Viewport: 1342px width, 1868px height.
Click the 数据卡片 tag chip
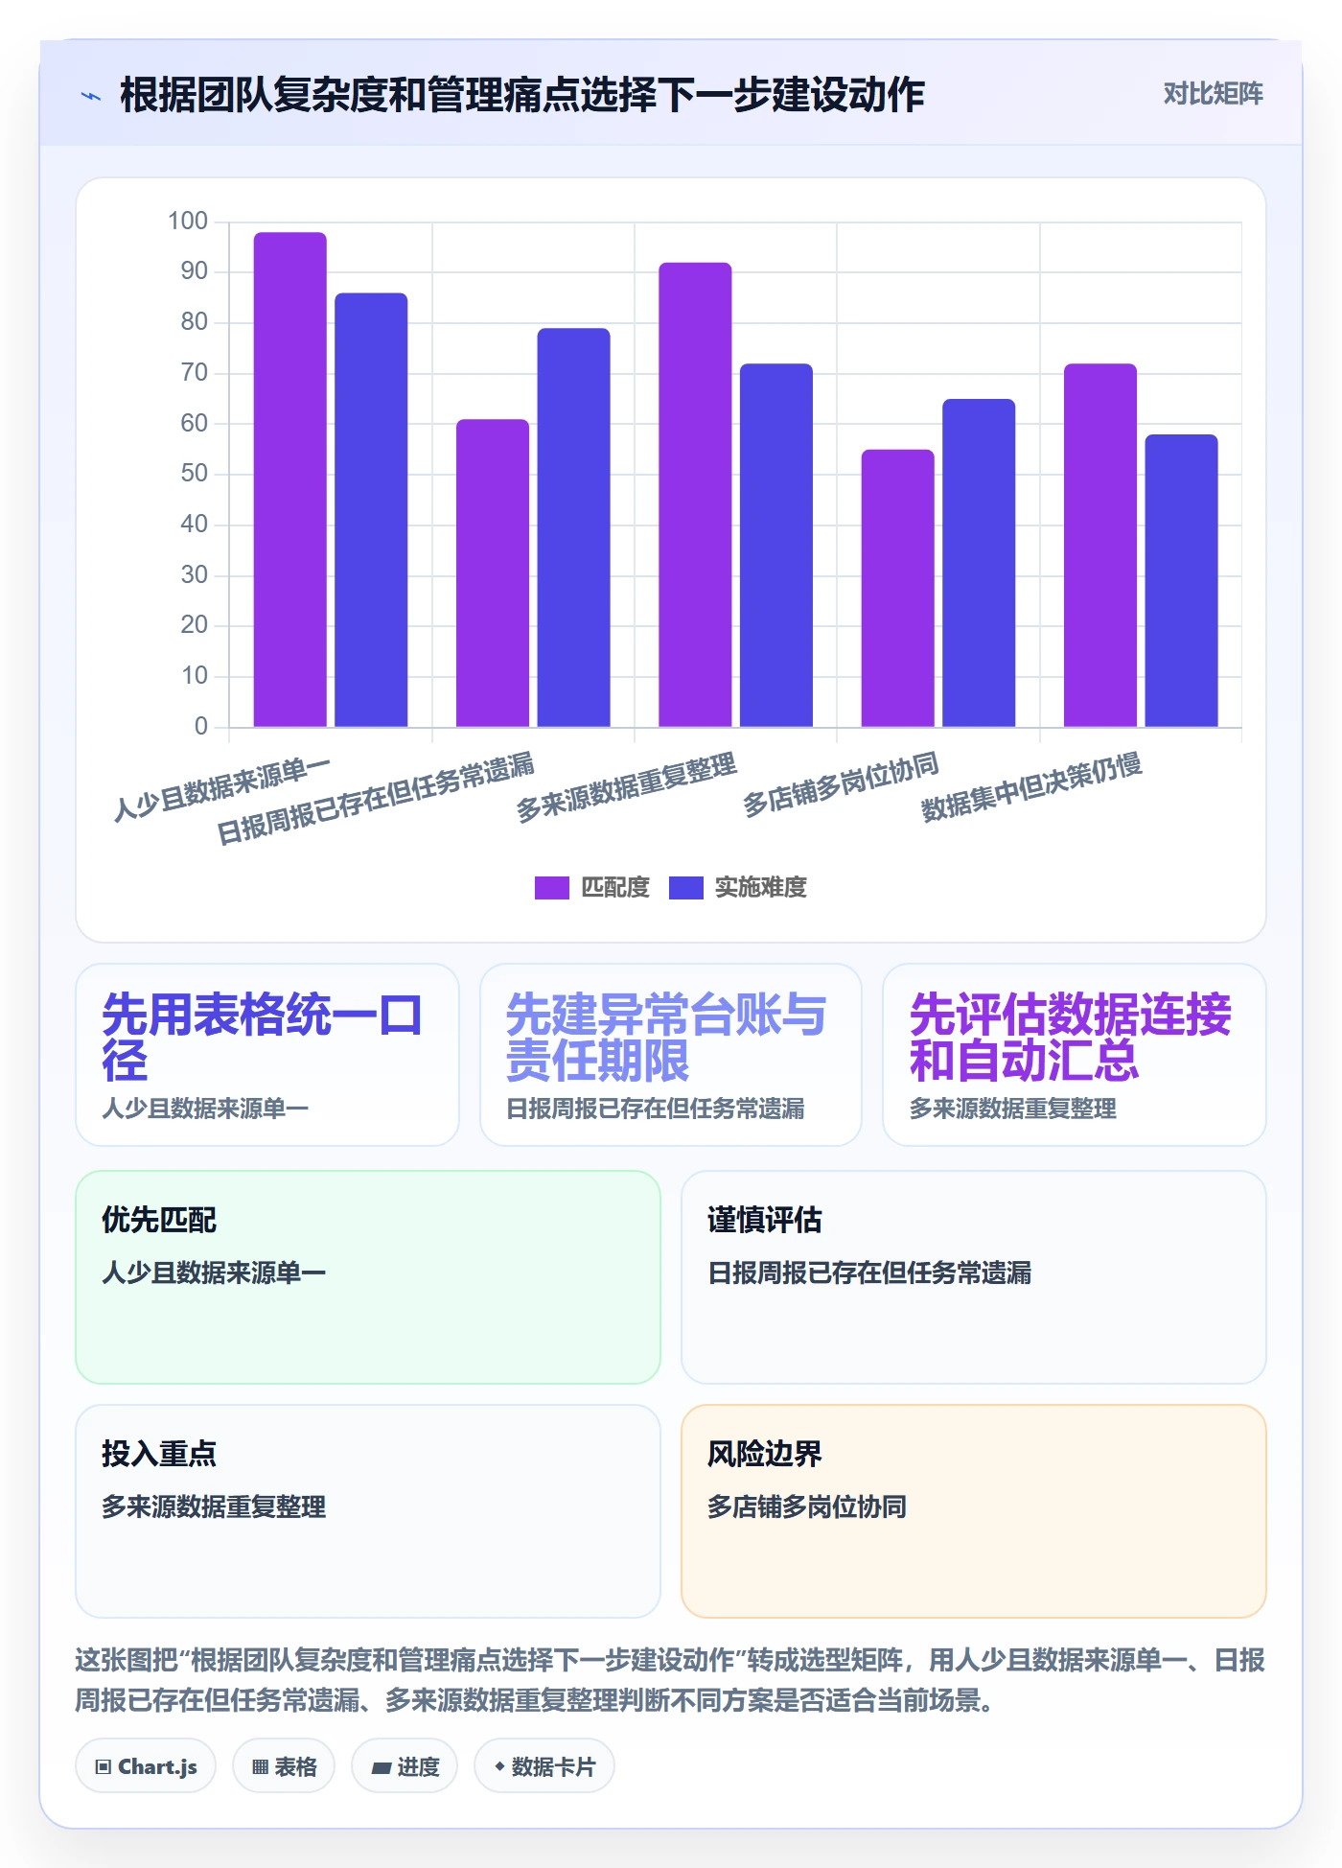[x=544, y=1765]
